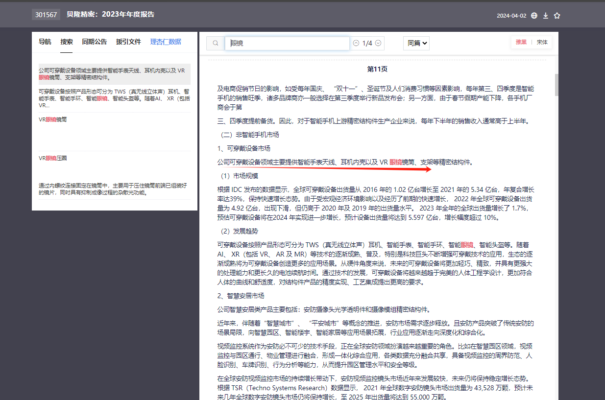
Task: Switch font to 宋体
Action: click(x=542, y=42)
